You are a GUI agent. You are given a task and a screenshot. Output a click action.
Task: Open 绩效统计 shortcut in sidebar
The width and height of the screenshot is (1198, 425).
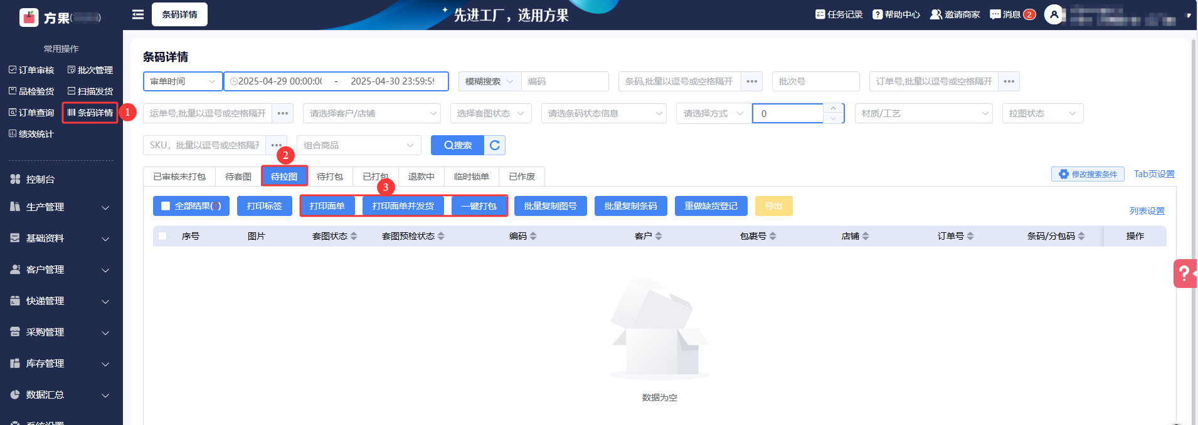pos(31,134)
